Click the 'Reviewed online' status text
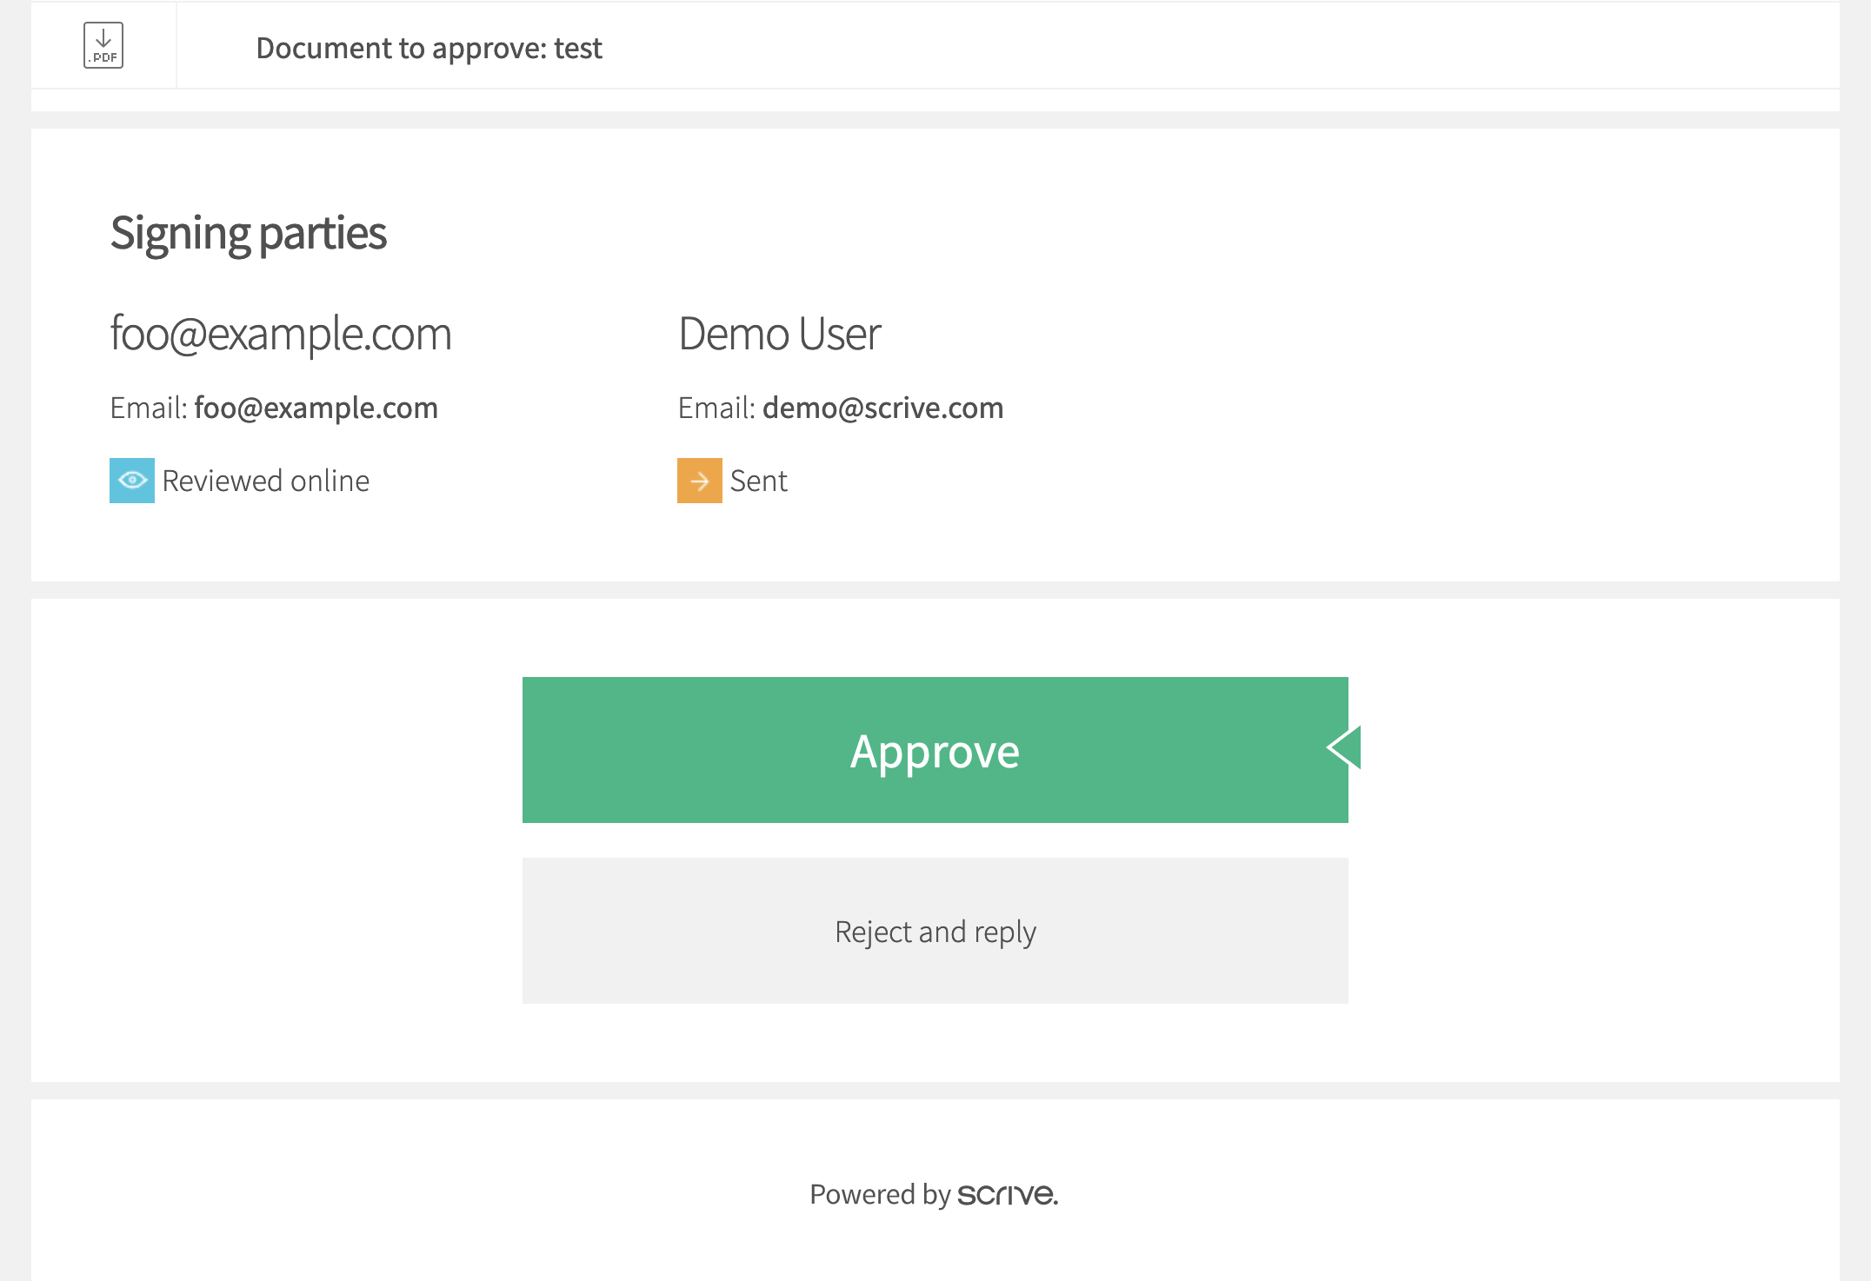This screenshot has width=1871, height=1281. click(266, 481)
